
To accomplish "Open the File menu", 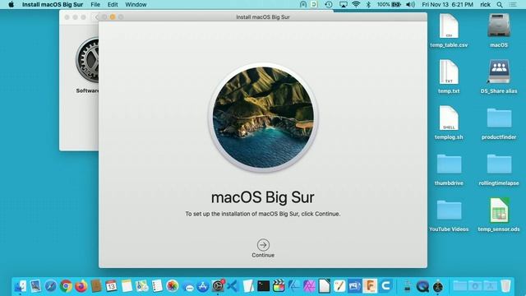I will pos(95,4).
